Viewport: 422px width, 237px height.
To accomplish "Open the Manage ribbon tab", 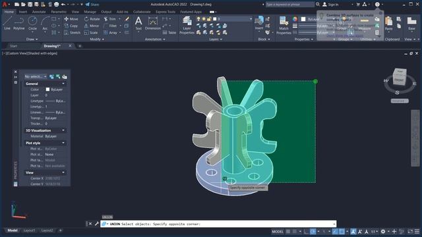I will [x=90, y=12].
